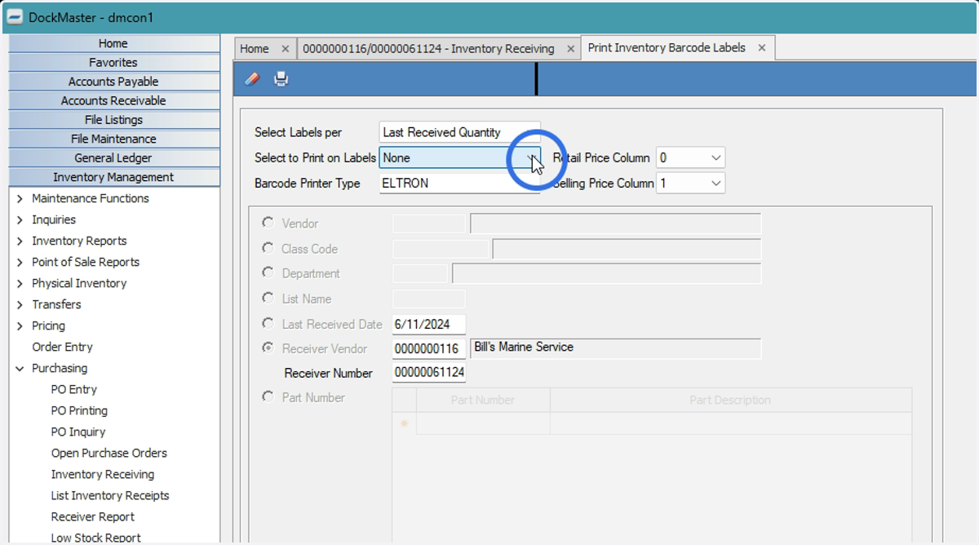Expand the Physical Inventory tree node
The height and width of the screenshot is (545, 979).
(20, 283)
